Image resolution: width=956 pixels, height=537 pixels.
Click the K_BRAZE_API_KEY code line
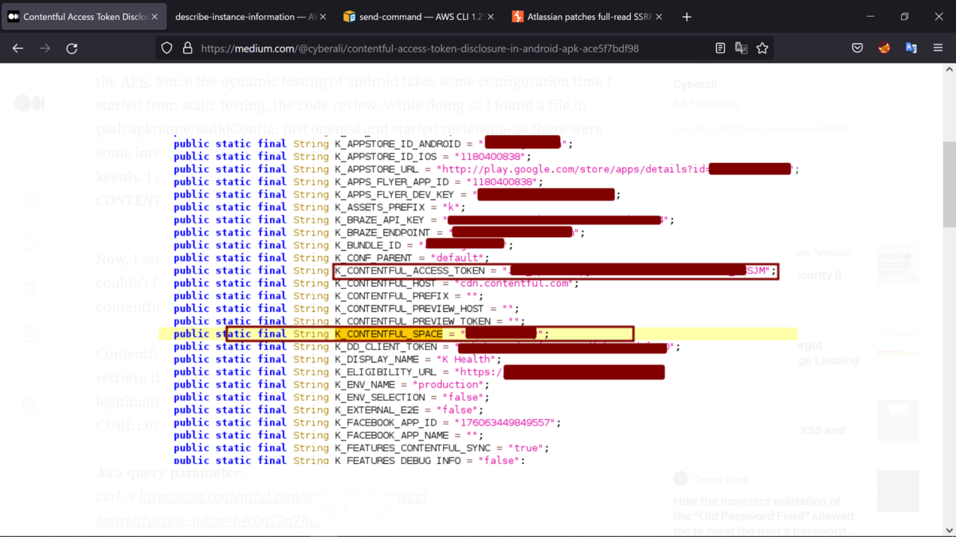(424, 220)
